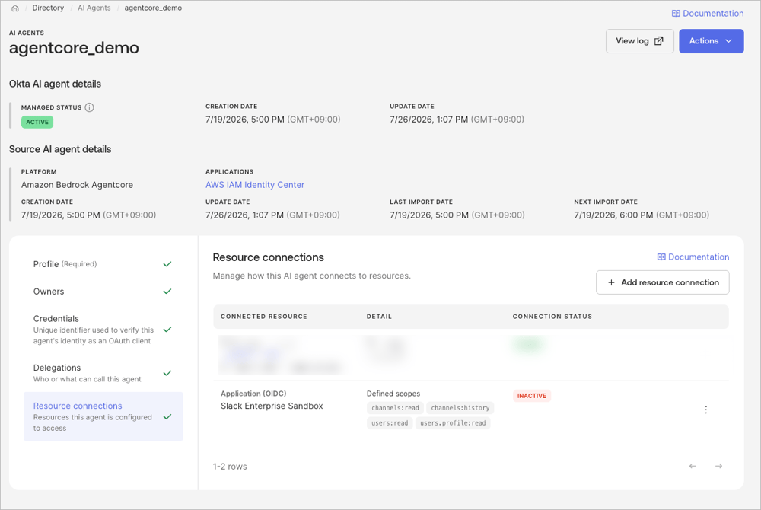Click the checkmark next to Credentials
The width and height of the screenshot is (761, 510).
[167, 330]
